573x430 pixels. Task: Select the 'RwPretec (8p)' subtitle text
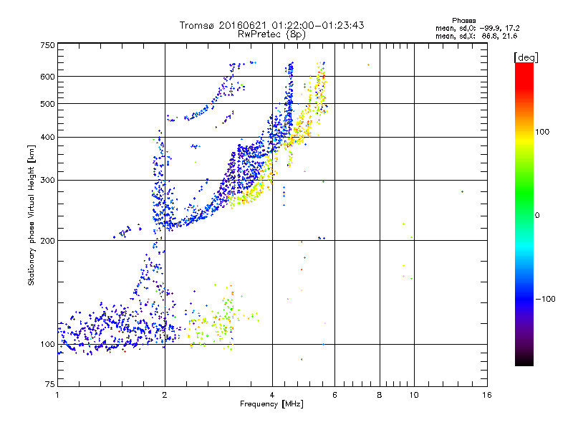(271, 34)
